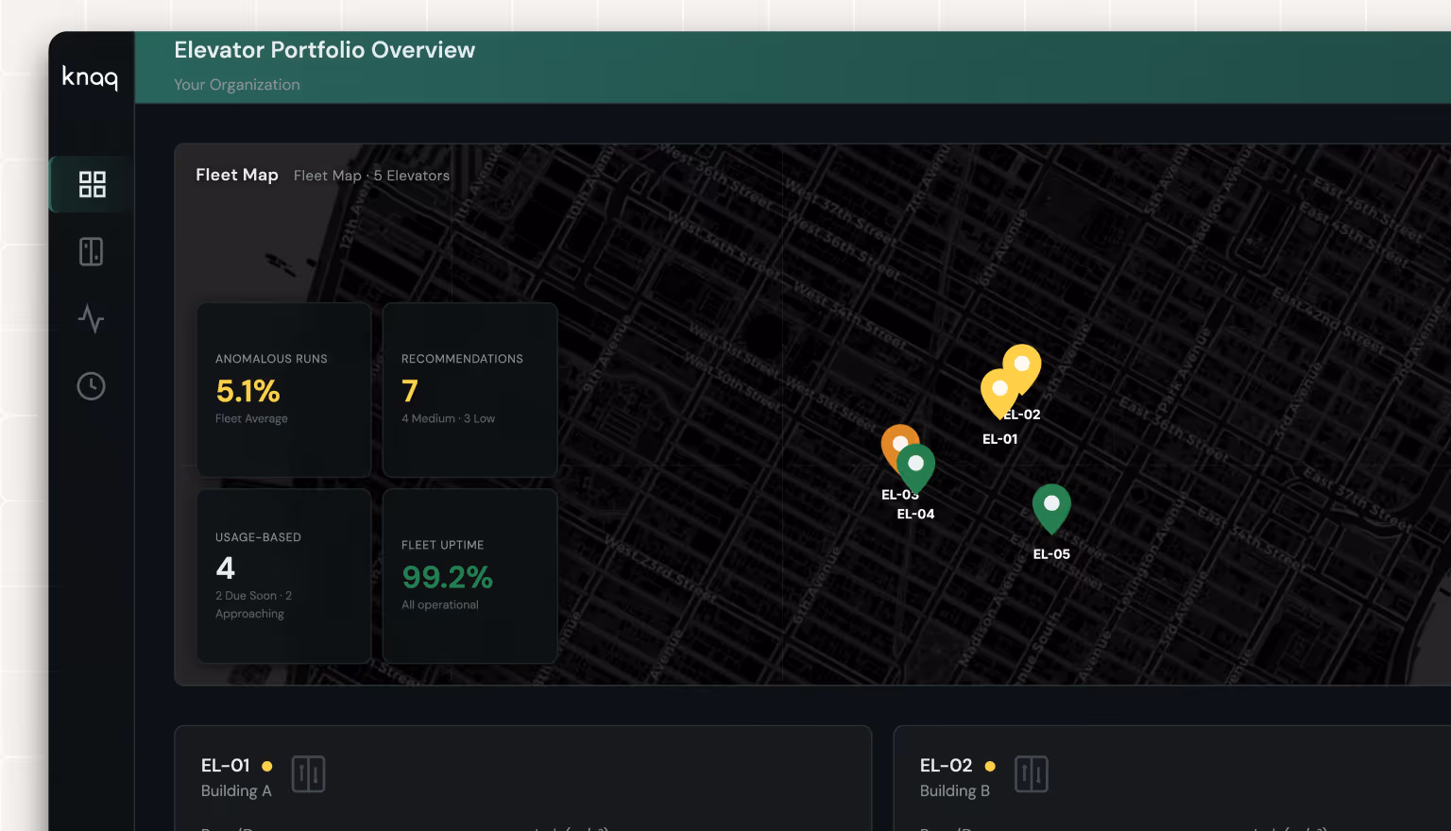Open the Fleet Uptime 99.2% card
The height and width of the screenshot is (831, 1451).
pos(469,576)
